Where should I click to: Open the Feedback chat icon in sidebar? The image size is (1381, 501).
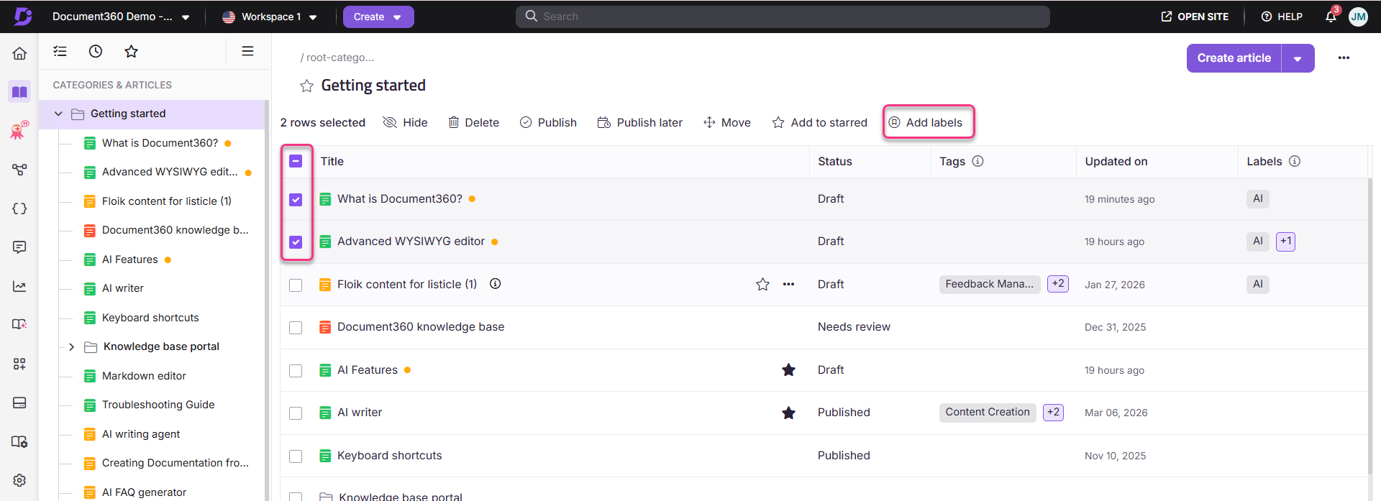(19, 247)
